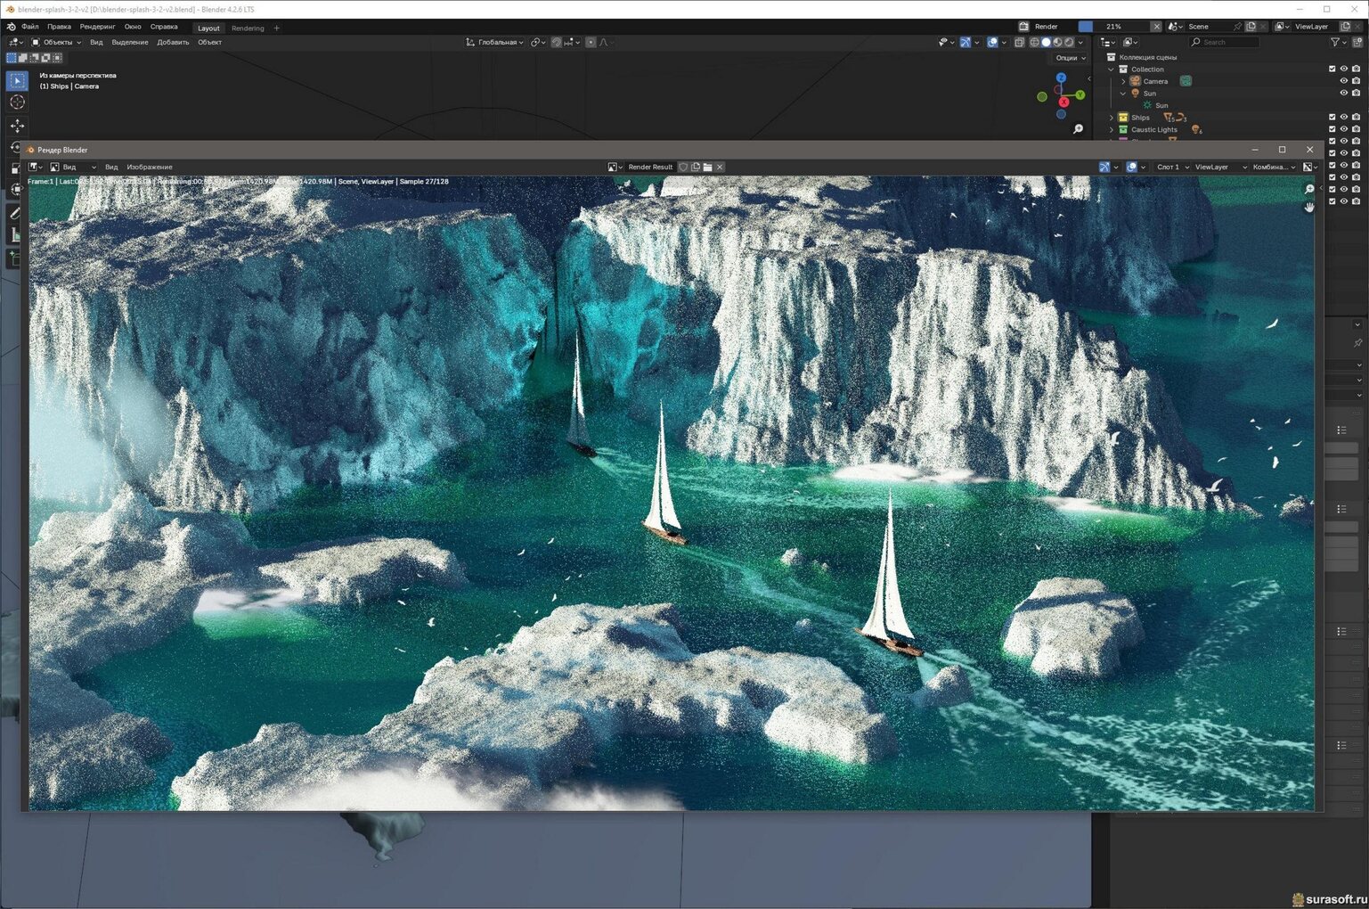The image size is (1369, 909).
Task: Toggle X-ray display in the viewport header
Action: 1019,42
